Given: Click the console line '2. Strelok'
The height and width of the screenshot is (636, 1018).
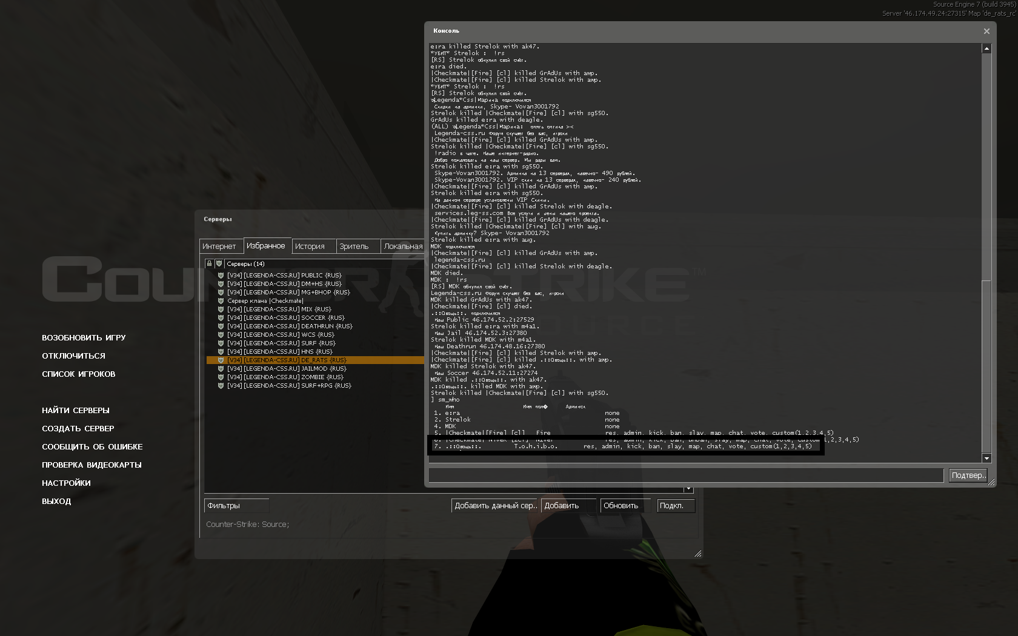Looking at the screenshot, I should pos(452,420).
